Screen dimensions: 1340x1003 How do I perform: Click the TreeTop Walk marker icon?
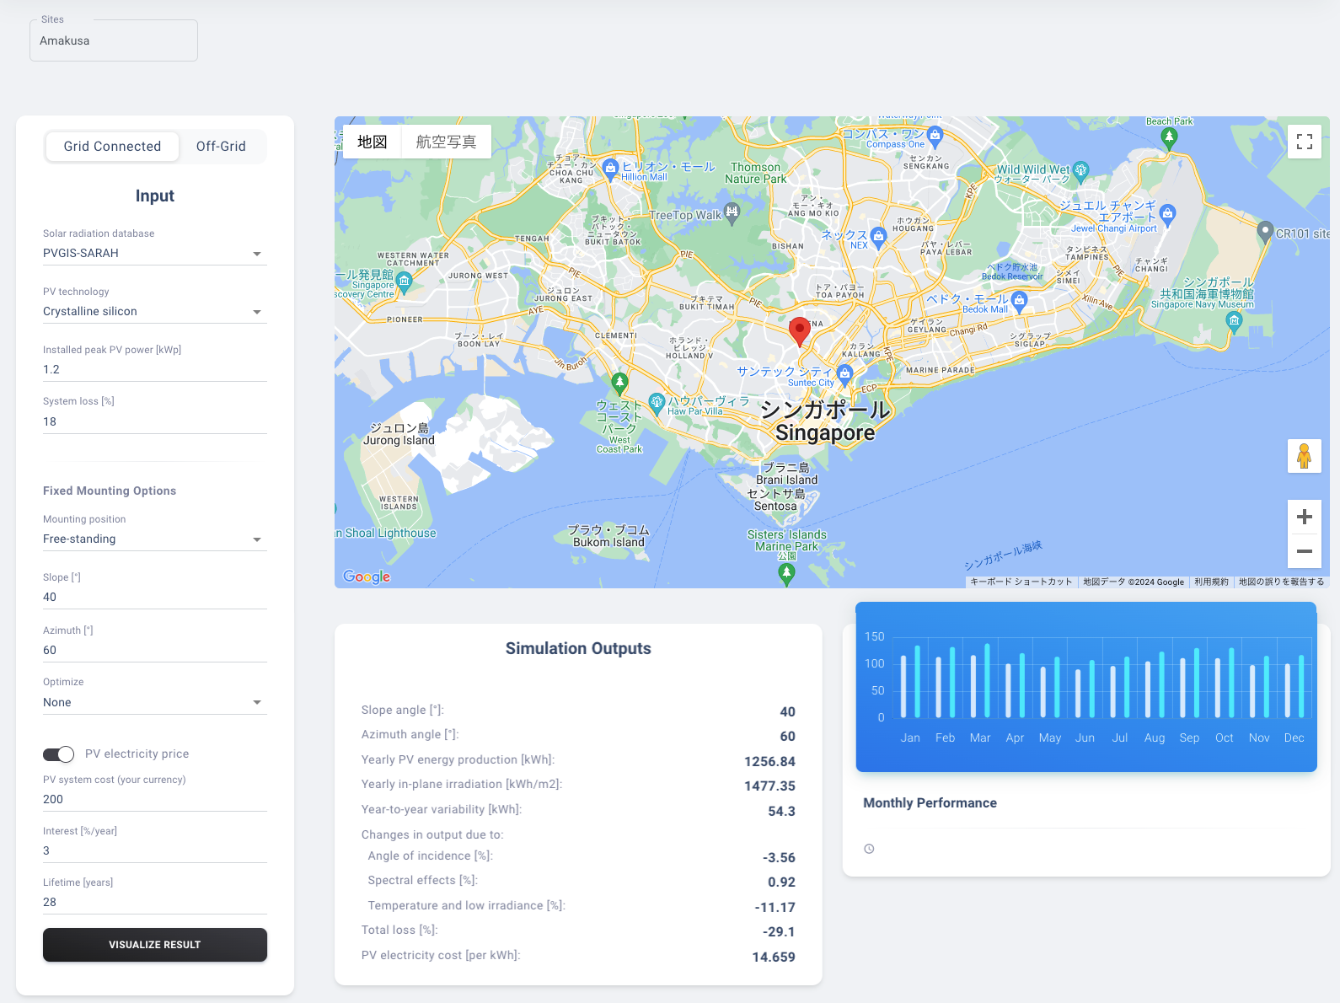(x=732, y=212)
